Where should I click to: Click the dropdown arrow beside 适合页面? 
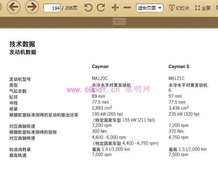click(160, 8)
